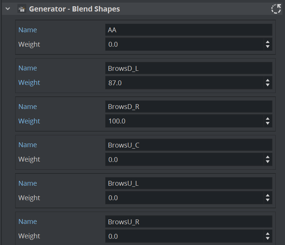Decrease the AA weight value
Image resolution: width=285 pixels, height=245 pixels.
[268, 47]
